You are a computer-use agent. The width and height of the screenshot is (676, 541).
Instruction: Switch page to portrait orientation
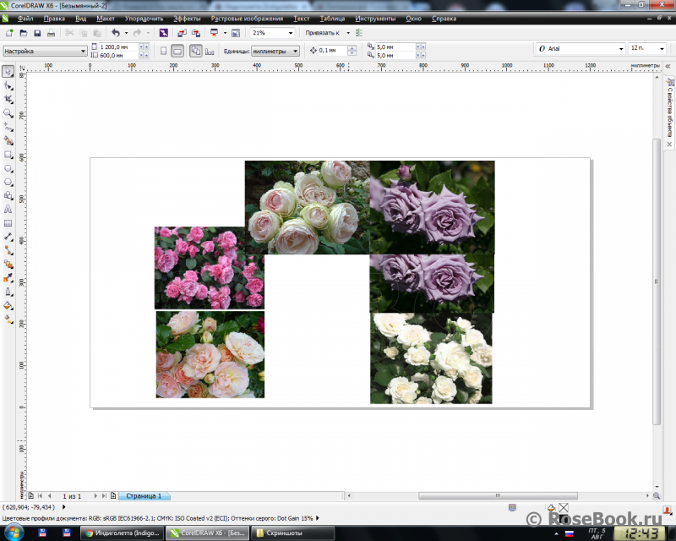(163, 51)
